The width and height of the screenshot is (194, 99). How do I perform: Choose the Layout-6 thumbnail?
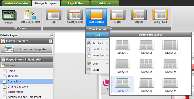pyautogui.click(x=170, y=64)
